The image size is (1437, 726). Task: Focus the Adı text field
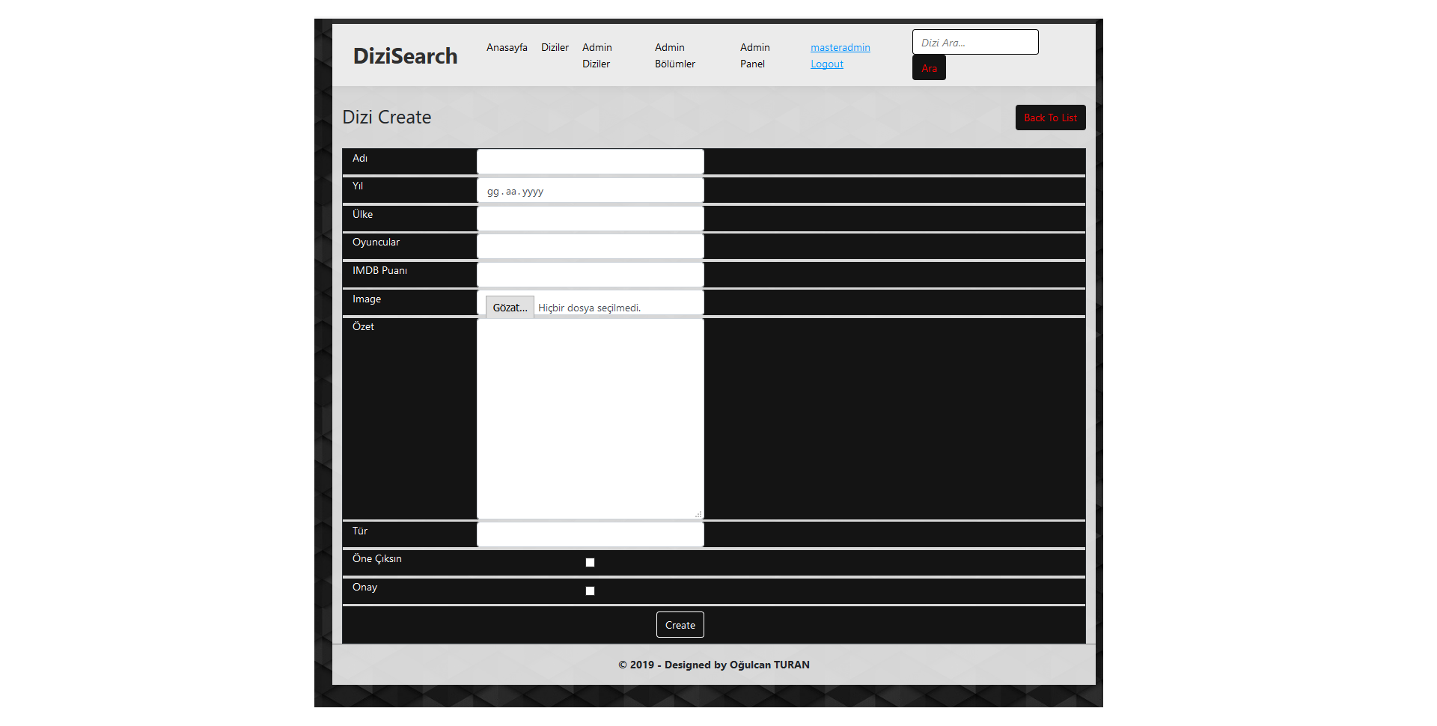591,162
